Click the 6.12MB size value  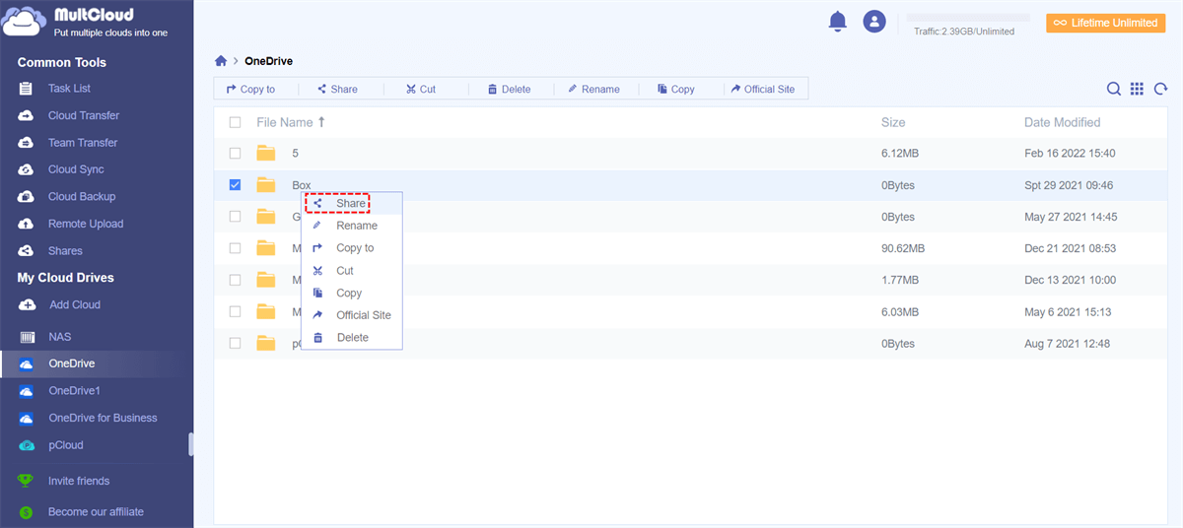tap(900, 153)
